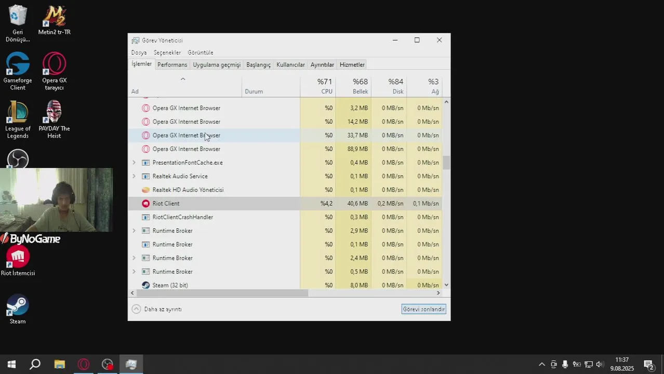Expand the Runtime Broker with 0,5 MB
The width and height of the screenshot is (664, 374).
134,272
